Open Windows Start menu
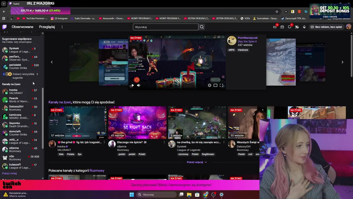This screenshot has width=353, height=199. click(x=132, y=195)
